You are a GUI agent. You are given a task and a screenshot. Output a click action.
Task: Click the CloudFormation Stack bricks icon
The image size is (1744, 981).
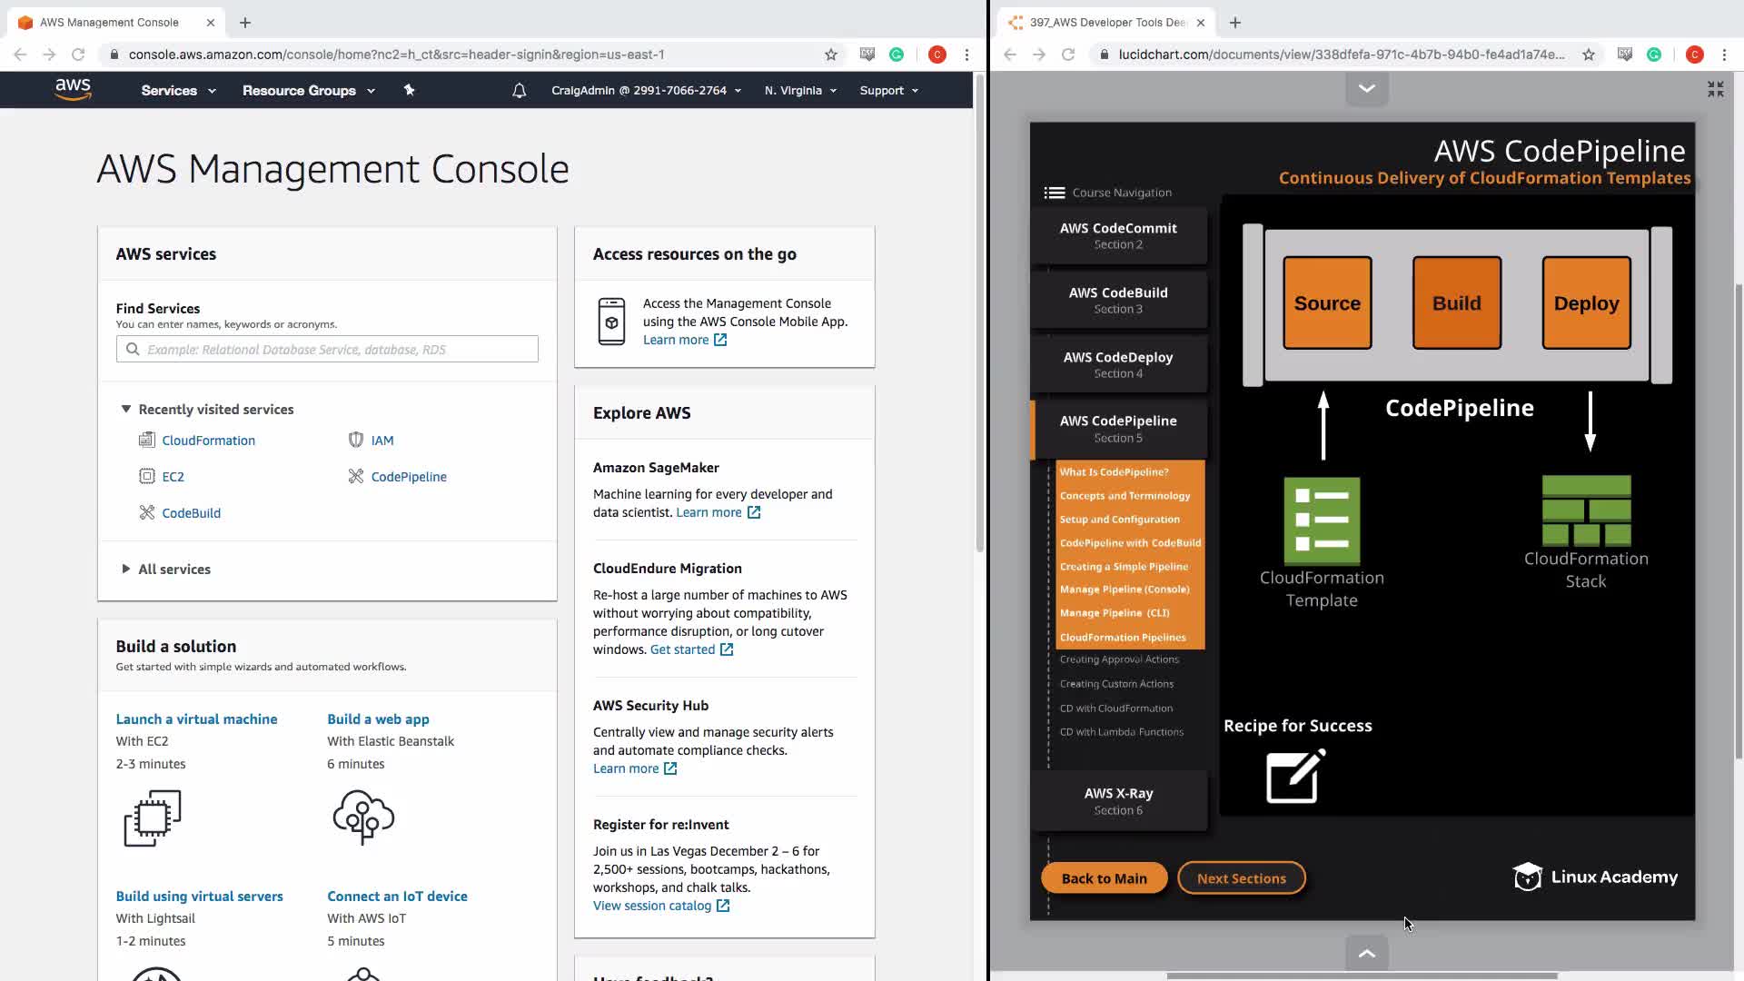coord(1586,510)
